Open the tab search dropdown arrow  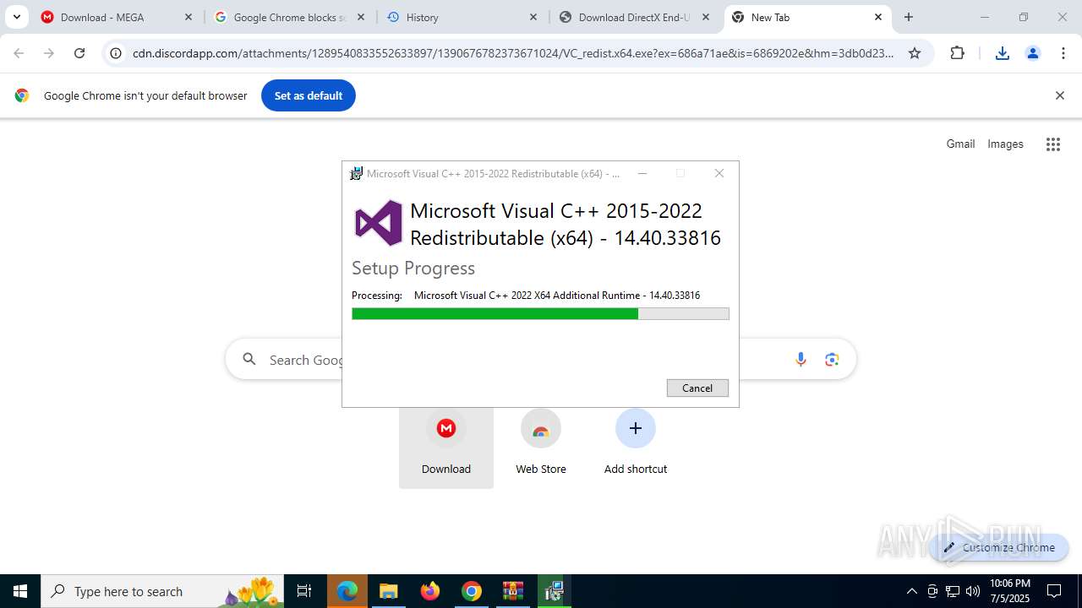(x=16, y=17)
